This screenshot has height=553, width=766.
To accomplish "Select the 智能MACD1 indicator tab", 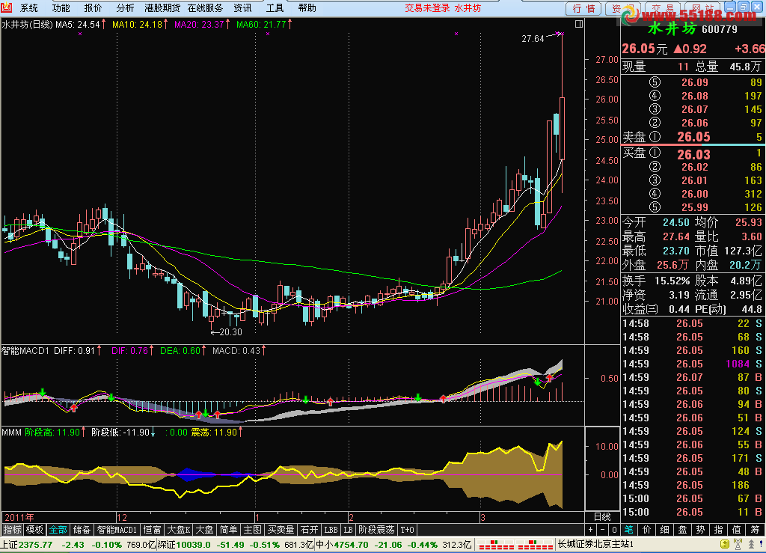I will 116,530.
